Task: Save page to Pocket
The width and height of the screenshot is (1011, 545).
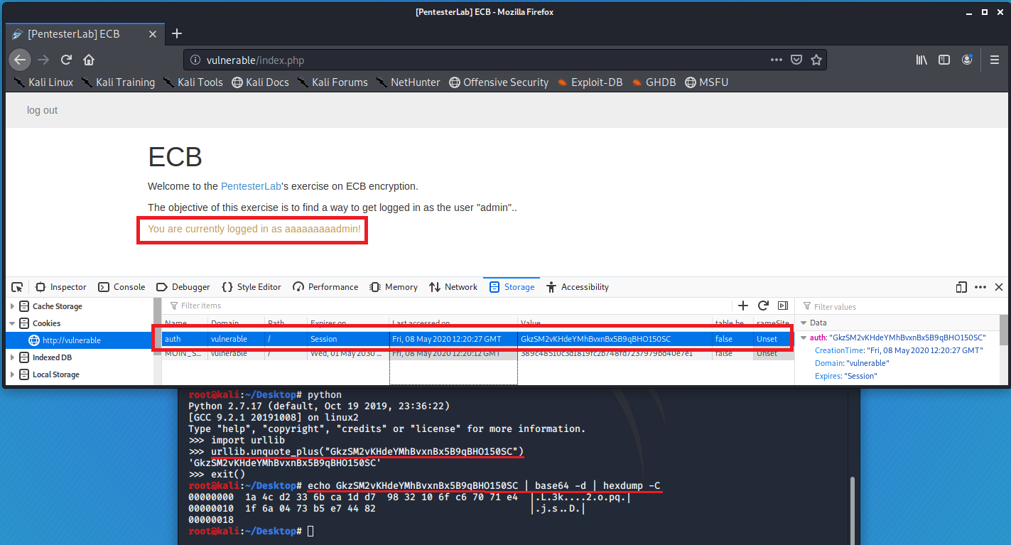Action: 797,60
